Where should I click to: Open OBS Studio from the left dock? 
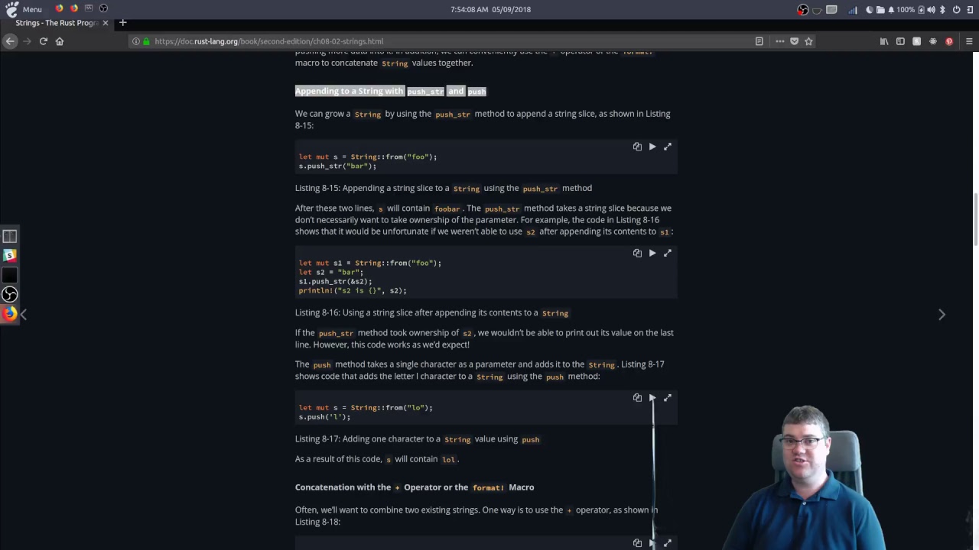[x=9, y=294]
